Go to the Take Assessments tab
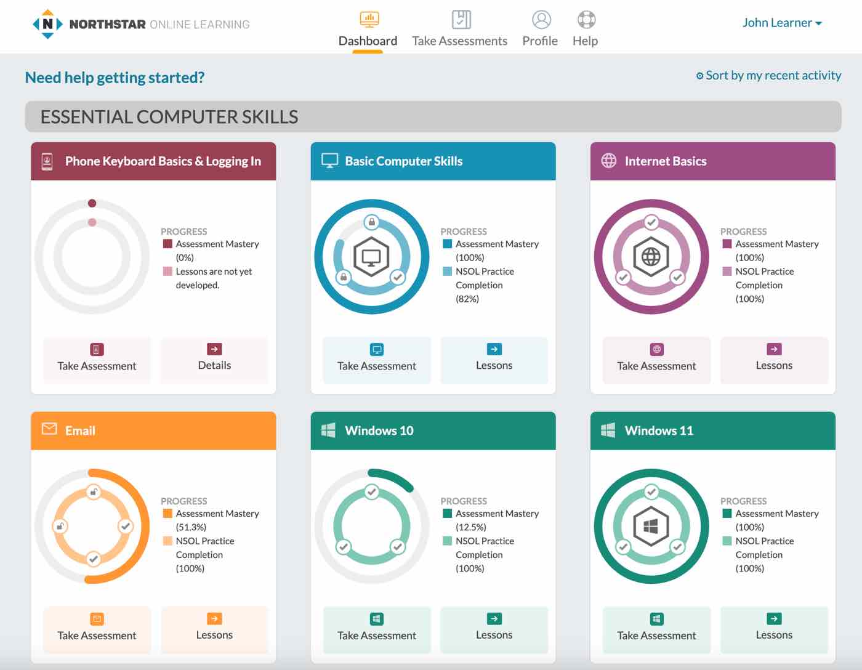This screenshot has height=670, width=862. coord(460,29)
